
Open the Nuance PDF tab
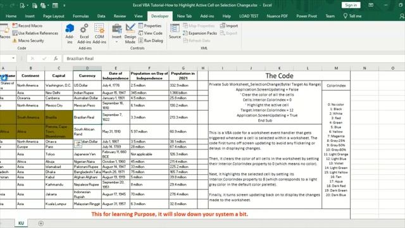click(x=277, y=16)
